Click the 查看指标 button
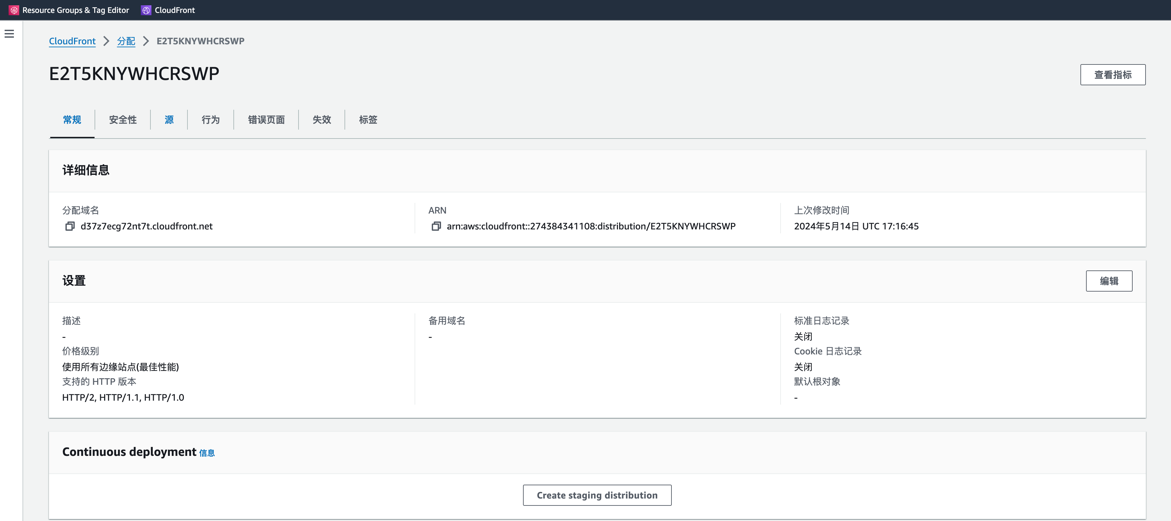The width and height of the screenshot is (1171, 521). (1113, 75)
